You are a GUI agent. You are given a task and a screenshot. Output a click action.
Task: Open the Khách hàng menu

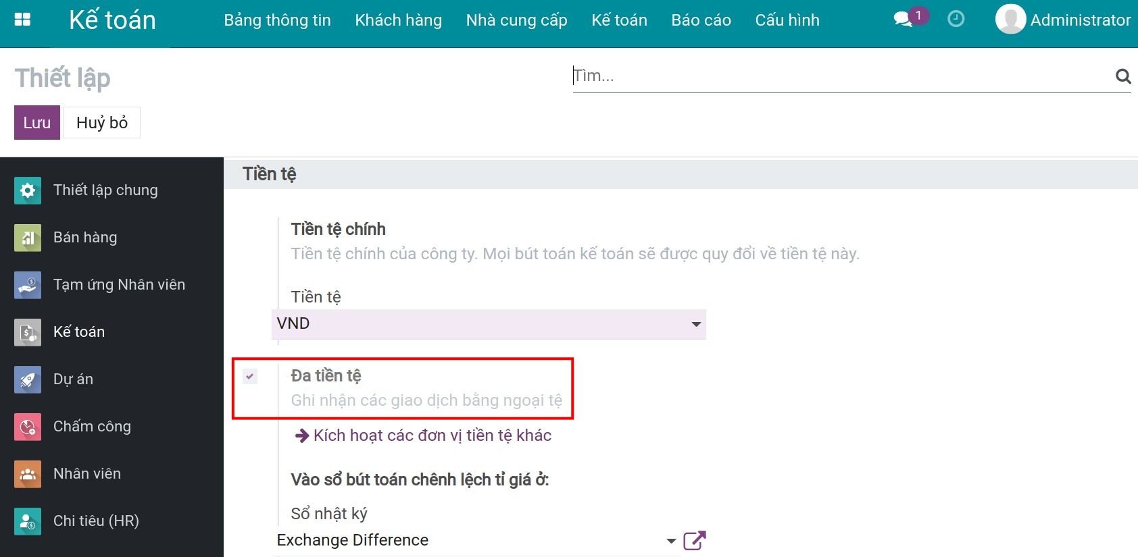tap(398, 20)
